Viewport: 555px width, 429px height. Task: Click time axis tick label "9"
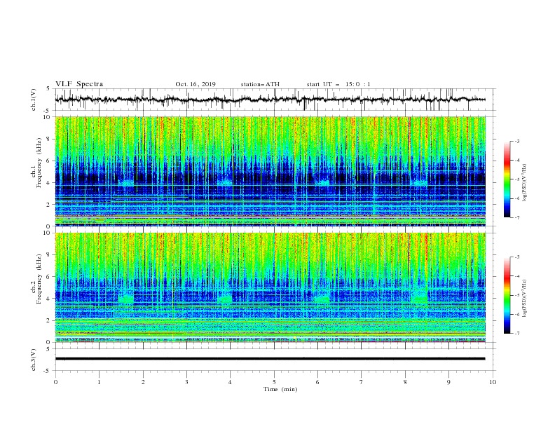point(448,382)
